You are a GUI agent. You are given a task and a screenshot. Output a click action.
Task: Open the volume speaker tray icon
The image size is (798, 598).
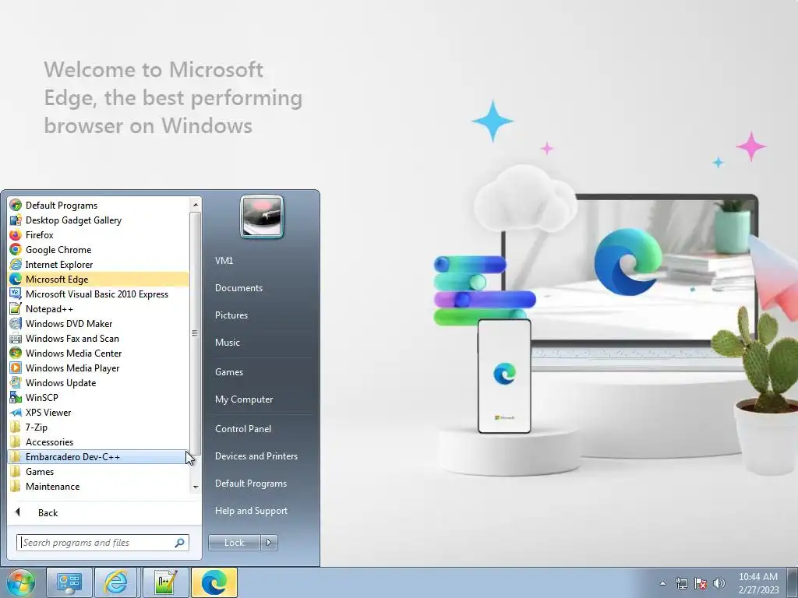719,583
